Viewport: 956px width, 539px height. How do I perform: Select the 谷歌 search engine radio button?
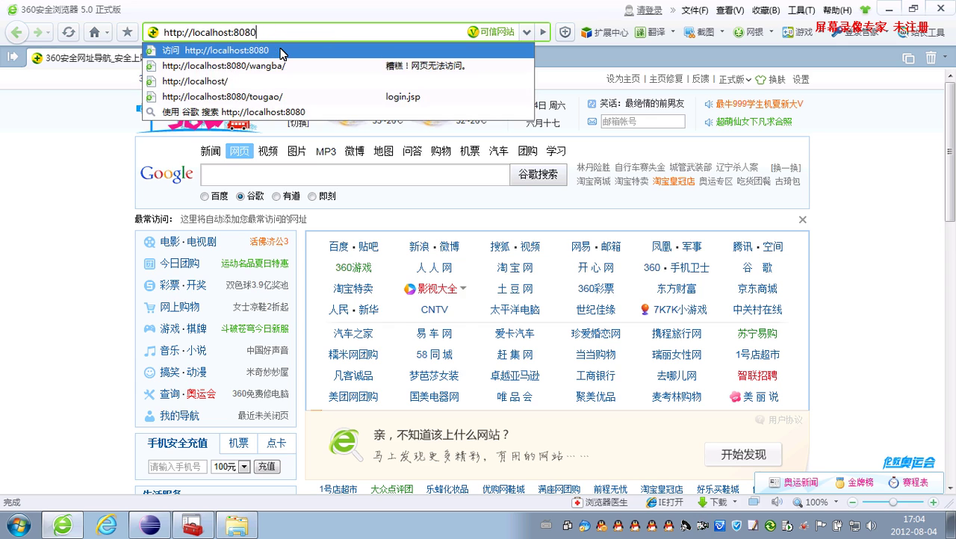[240, 196]
